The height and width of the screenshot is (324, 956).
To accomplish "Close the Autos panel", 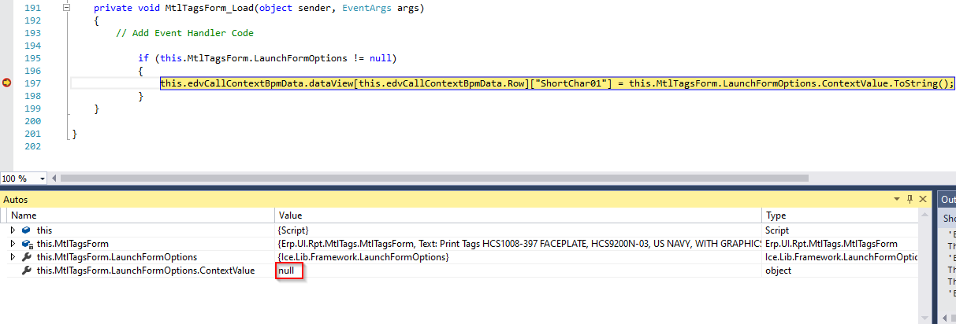I will point(922,200).
